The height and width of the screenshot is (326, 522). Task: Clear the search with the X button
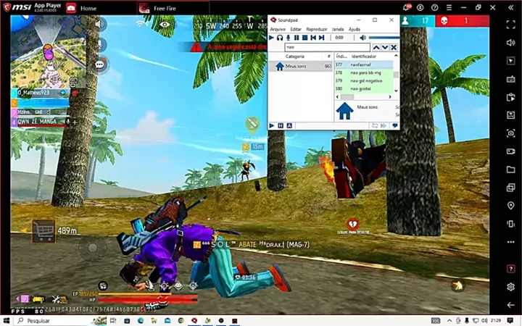coord(394,47)
